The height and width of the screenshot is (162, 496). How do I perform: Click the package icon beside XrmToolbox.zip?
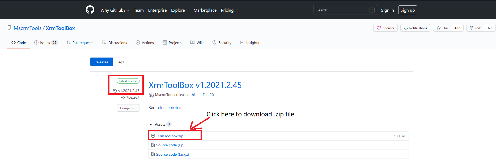[153, 136]
